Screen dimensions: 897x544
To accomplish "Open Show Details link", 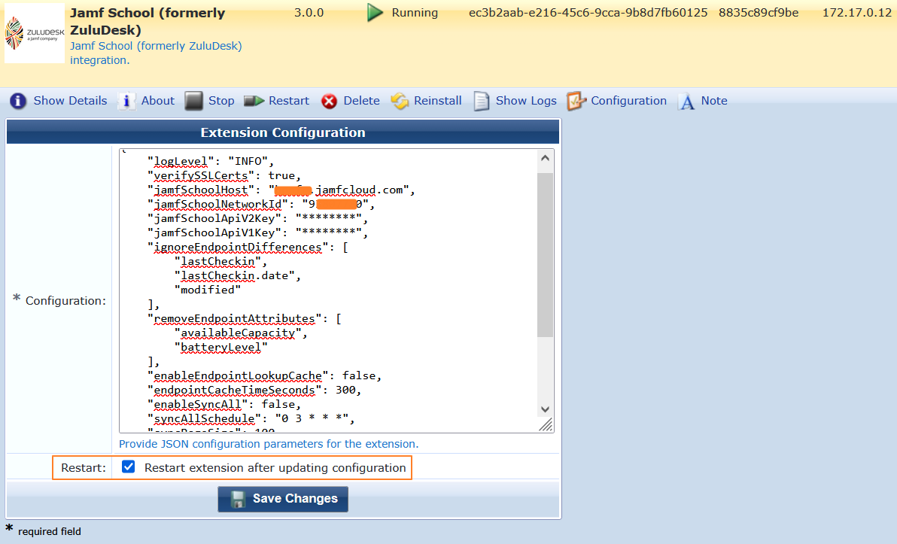I will coord(71,101).
